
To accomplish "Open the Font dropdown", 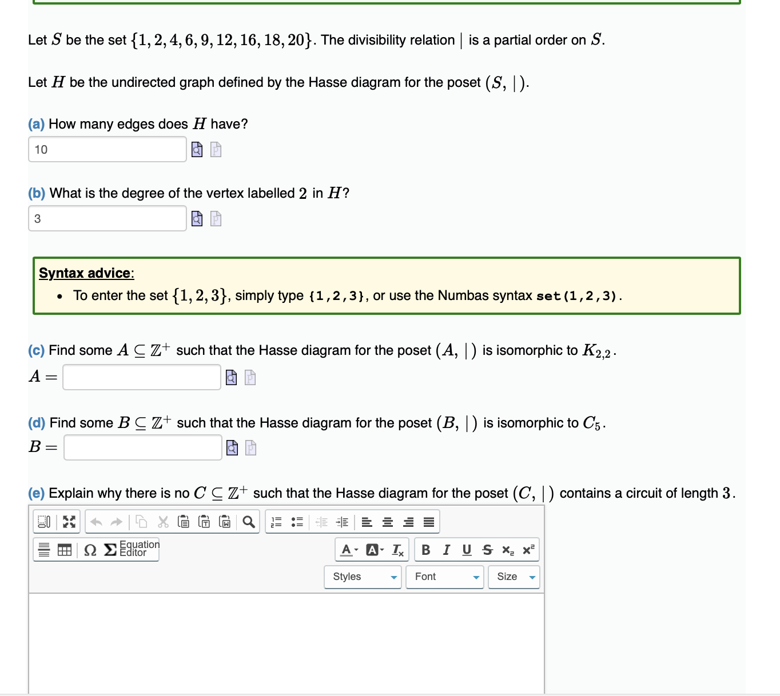I will pyautogui.click(x=444, y=577).
